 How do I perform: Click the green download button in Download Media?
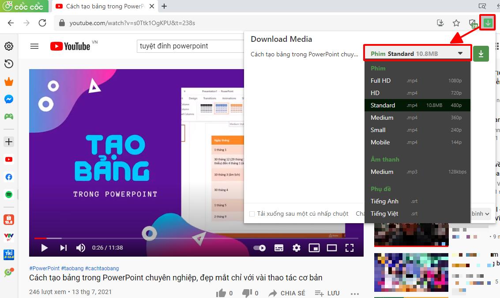(x=481, y=54)
